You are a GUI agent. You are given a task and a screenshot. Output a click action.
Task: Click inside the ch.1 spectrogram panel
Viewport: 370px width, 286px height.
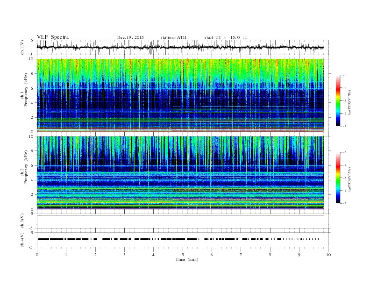[180, 95]
